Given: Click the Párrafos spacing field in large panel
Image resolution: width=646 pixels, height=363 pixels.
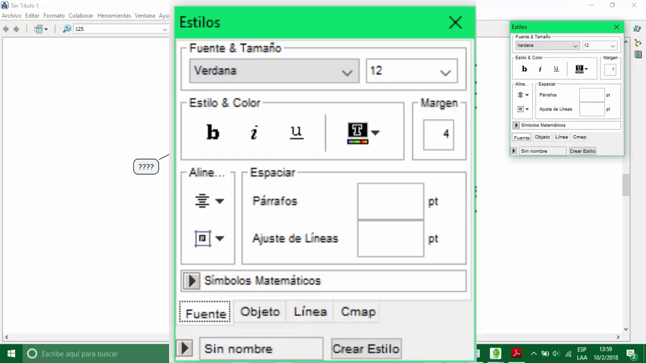Looking at the screenshot, I should 391,201.
